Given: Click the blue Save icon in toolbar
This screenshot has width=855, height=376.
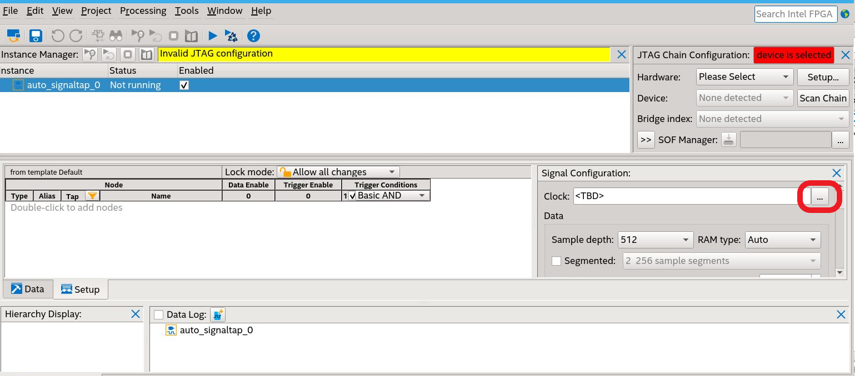Looking at the screenshot, I should pos(36,36).
